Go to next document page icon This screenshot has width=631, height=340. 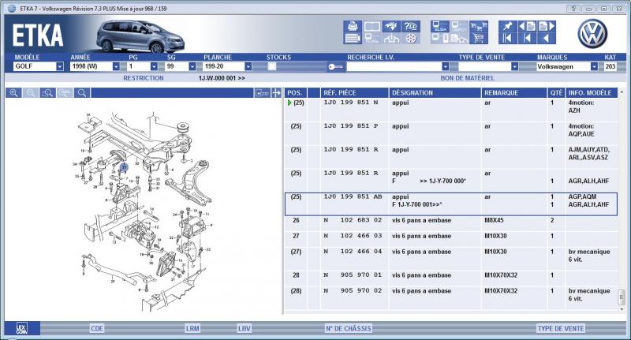[547, 27]
